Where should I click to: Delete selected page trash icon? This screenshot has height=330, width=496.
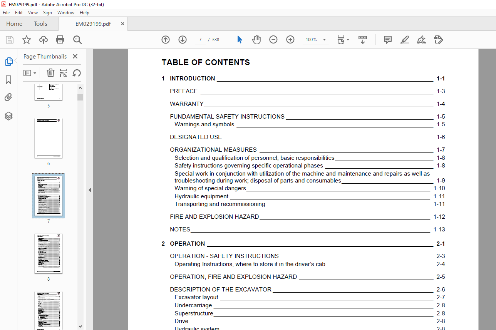click(x=50, y=73)
